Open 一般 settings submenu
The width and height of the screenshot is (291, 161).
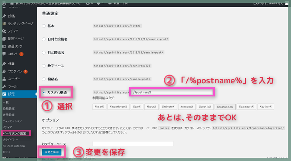[x=6, y=102]
